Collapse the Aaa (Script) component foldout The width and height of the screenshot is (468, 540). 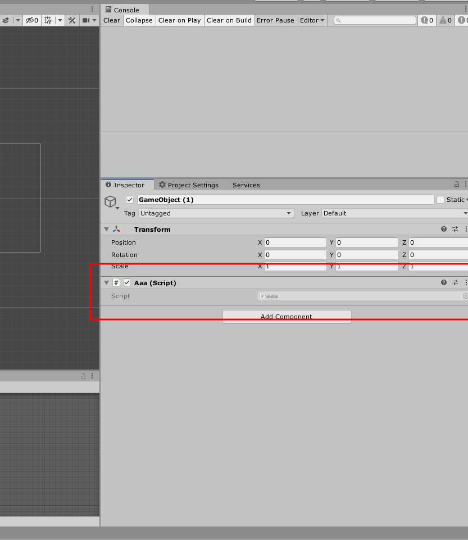(107, 283)
